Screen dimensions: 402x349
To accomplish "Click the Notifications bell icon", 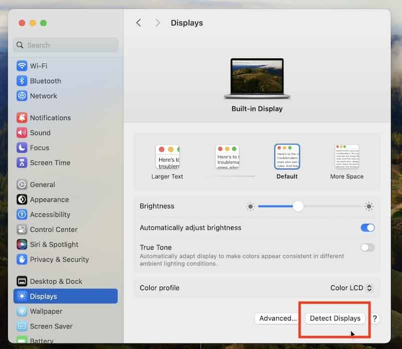I will point(21,118).
